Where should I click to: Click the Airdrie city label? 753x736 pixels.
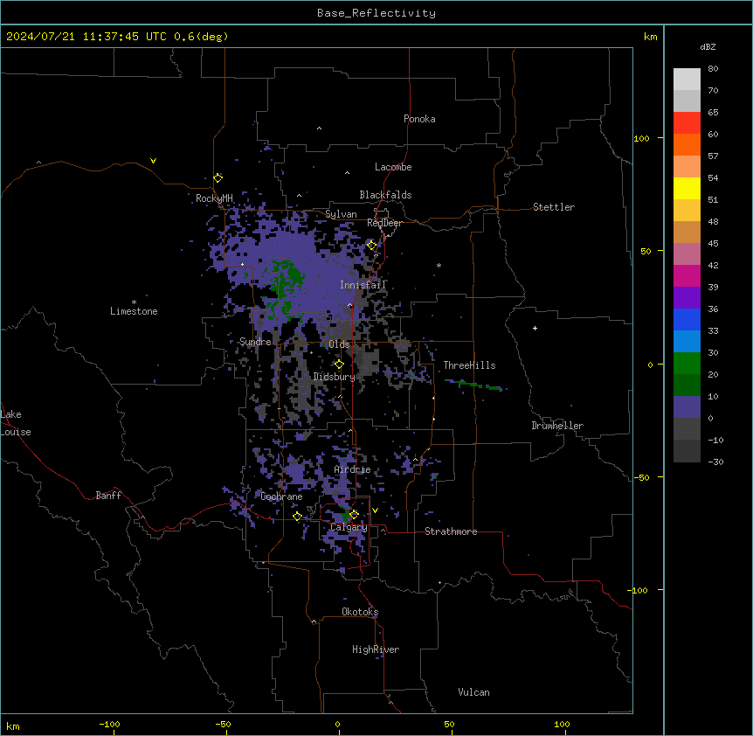[353, 469]
